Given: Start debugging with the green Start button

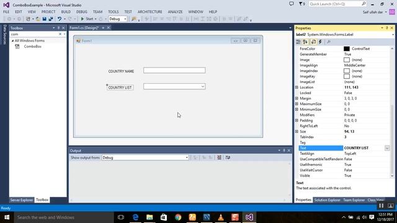Looking at the screenshot, I should (x=87, y=19).
